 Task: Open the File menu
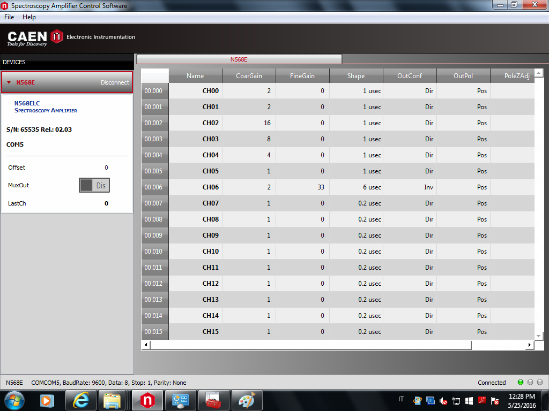pyautogui.click(x=9, y=17)
